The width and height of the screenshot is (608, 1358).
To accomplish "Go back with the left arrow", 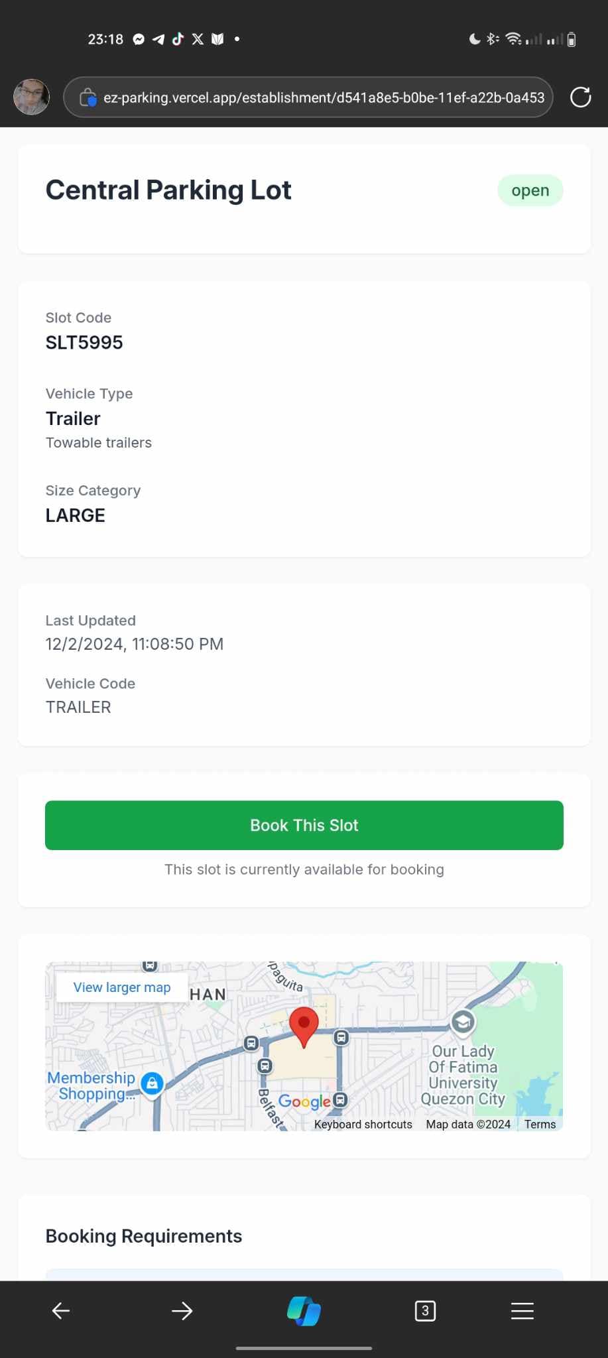I will pyautogui.click(x=61, y=1310).
